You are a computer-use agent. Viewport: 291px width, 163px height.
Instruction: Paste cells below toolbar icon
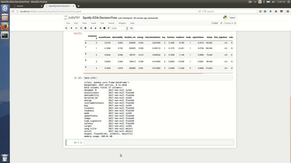(85, 28)
